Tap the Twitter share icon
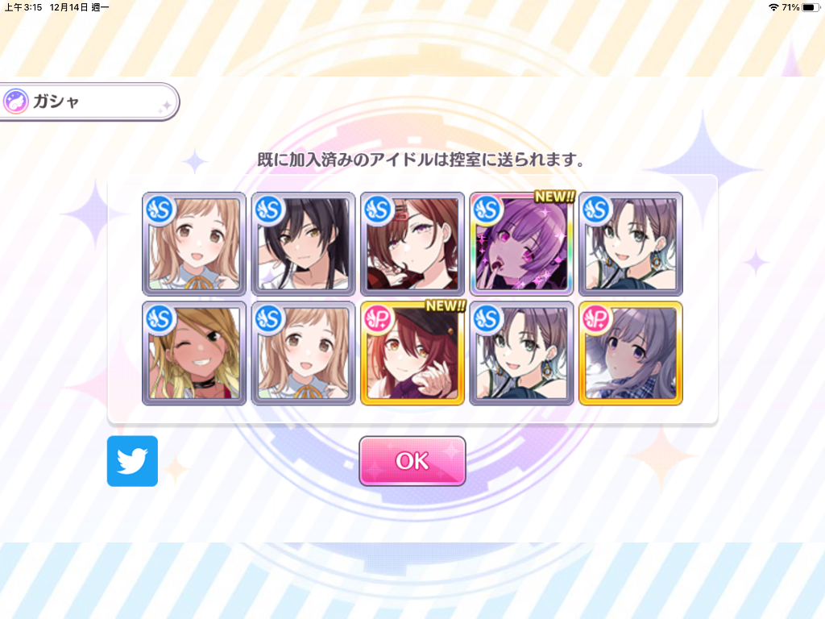Viewport: 825px width, 619px height. [x=132, y=460]
